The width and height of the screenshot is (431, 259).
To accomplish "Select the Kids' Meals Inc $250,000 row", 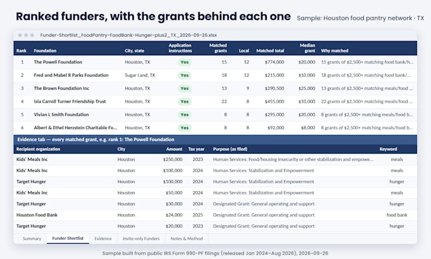I will pos(215,160).
